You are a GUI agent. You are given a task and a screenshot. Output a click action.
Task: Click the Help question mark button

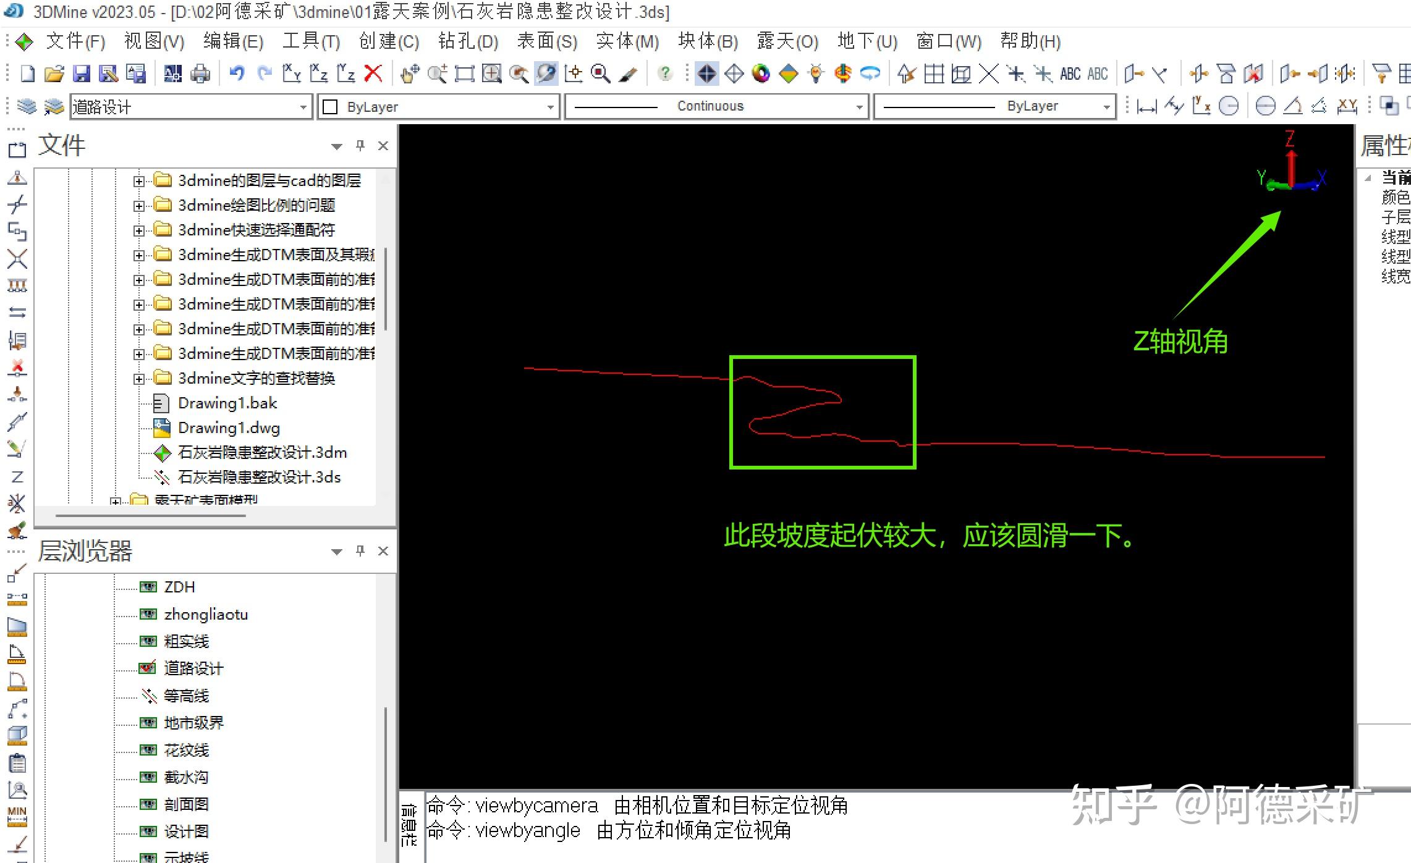[666, 73]
